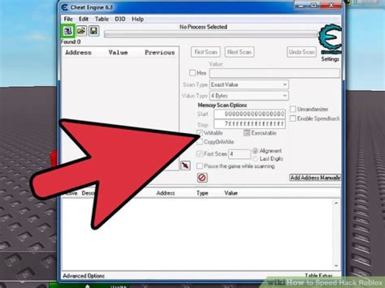This screenshot has width=385, height=288.
Task: Select the Last Digits radio button
Action: click(255, 159)
